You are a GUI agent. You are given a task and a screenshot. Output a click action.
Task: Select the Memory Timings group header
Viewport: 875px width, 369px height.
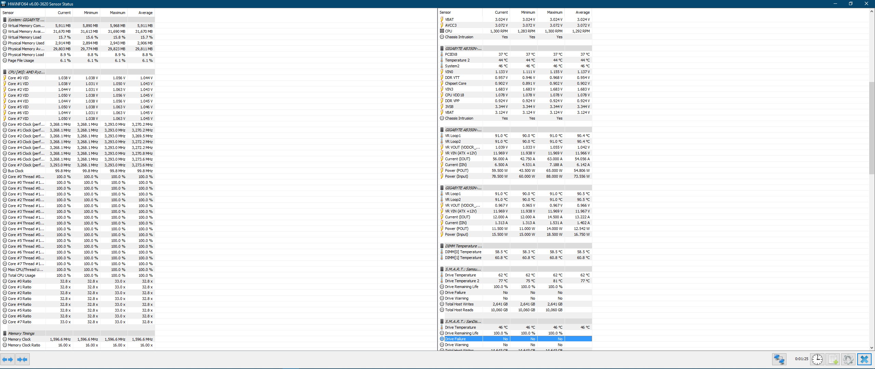tap(21, 333)
